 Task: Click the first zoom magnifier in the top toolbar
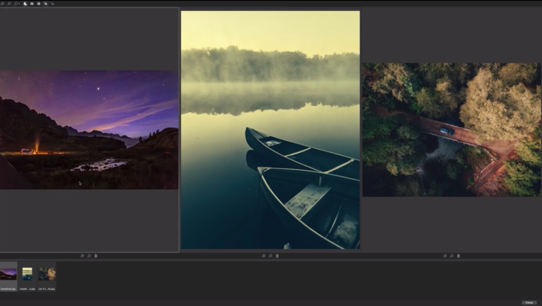pyautogui.click(x=2, y=4)
